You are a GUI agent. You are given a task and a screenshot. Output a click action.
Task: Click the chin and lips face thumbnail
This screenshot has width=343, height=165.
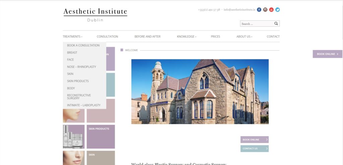pyautogui.click(x=74, y=116)
